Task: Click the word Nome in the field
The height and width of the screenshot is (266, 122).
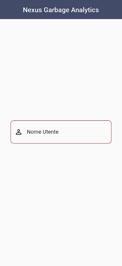Action: tap(34, 132)
